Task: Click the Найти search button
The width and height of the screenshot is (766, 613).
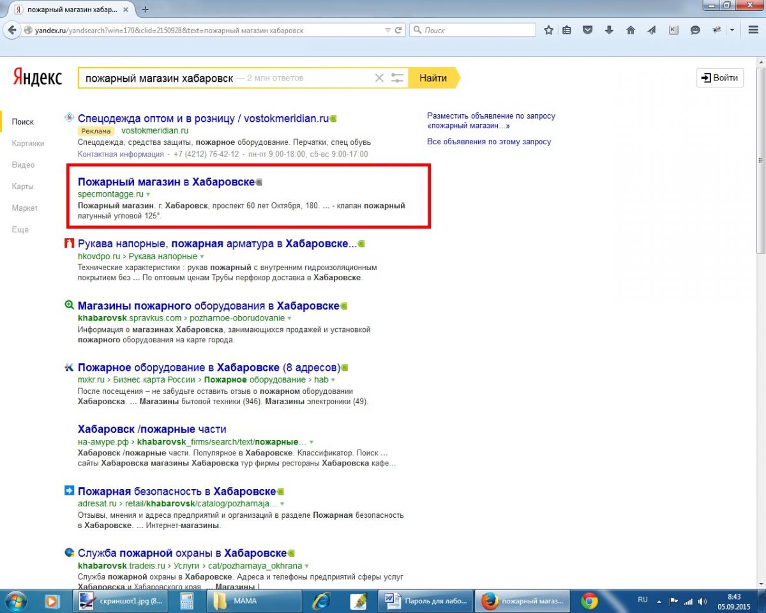Action: (433, 78)
